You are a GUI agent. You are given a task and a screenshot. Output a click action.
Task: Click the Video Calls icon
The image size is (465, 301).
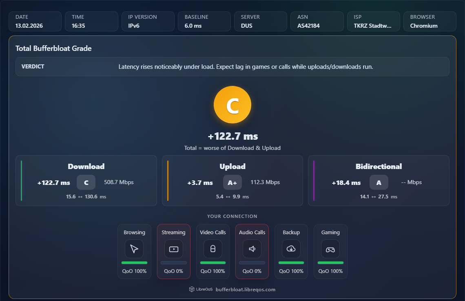(213, 249)
